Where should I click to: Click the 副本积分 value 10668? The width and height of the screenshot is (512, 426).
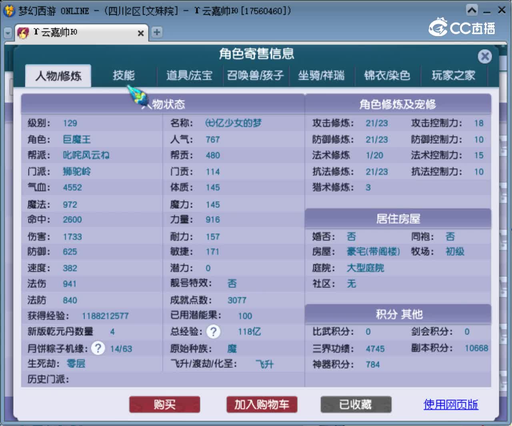pyautogui.click(x=476, y=348)
